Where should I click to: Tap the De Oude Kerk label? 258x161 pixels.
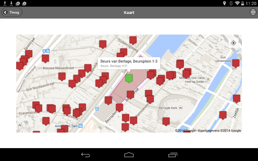(168, 108)
